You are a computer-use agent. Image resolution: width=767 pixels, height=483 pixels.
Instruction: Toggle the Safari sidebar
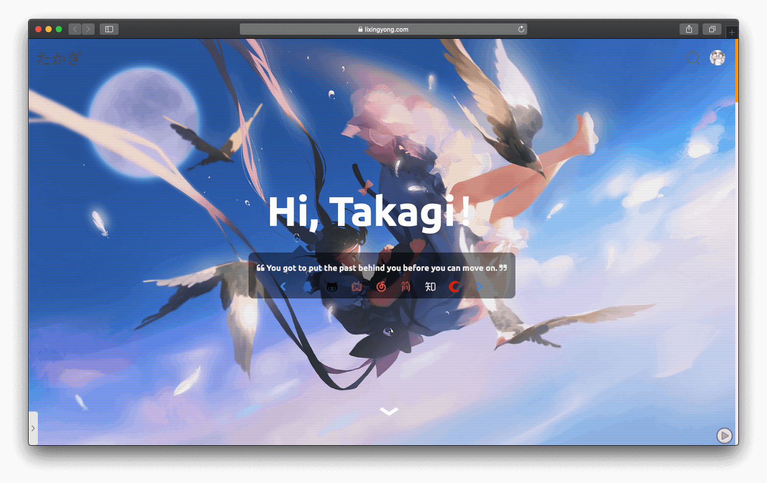coord(109,29)
